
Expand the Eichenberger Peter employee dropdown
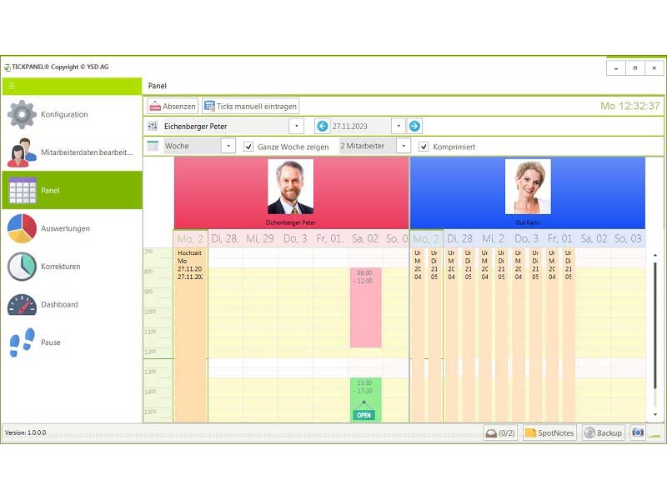(x=297, y=127)
